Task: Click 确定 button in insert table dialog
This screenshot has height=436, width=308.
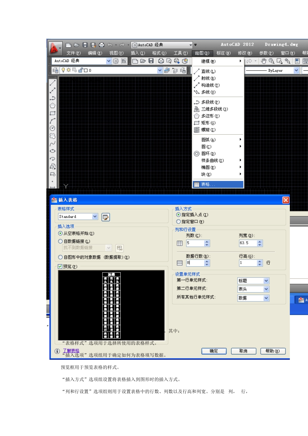Action: point(214,351)
